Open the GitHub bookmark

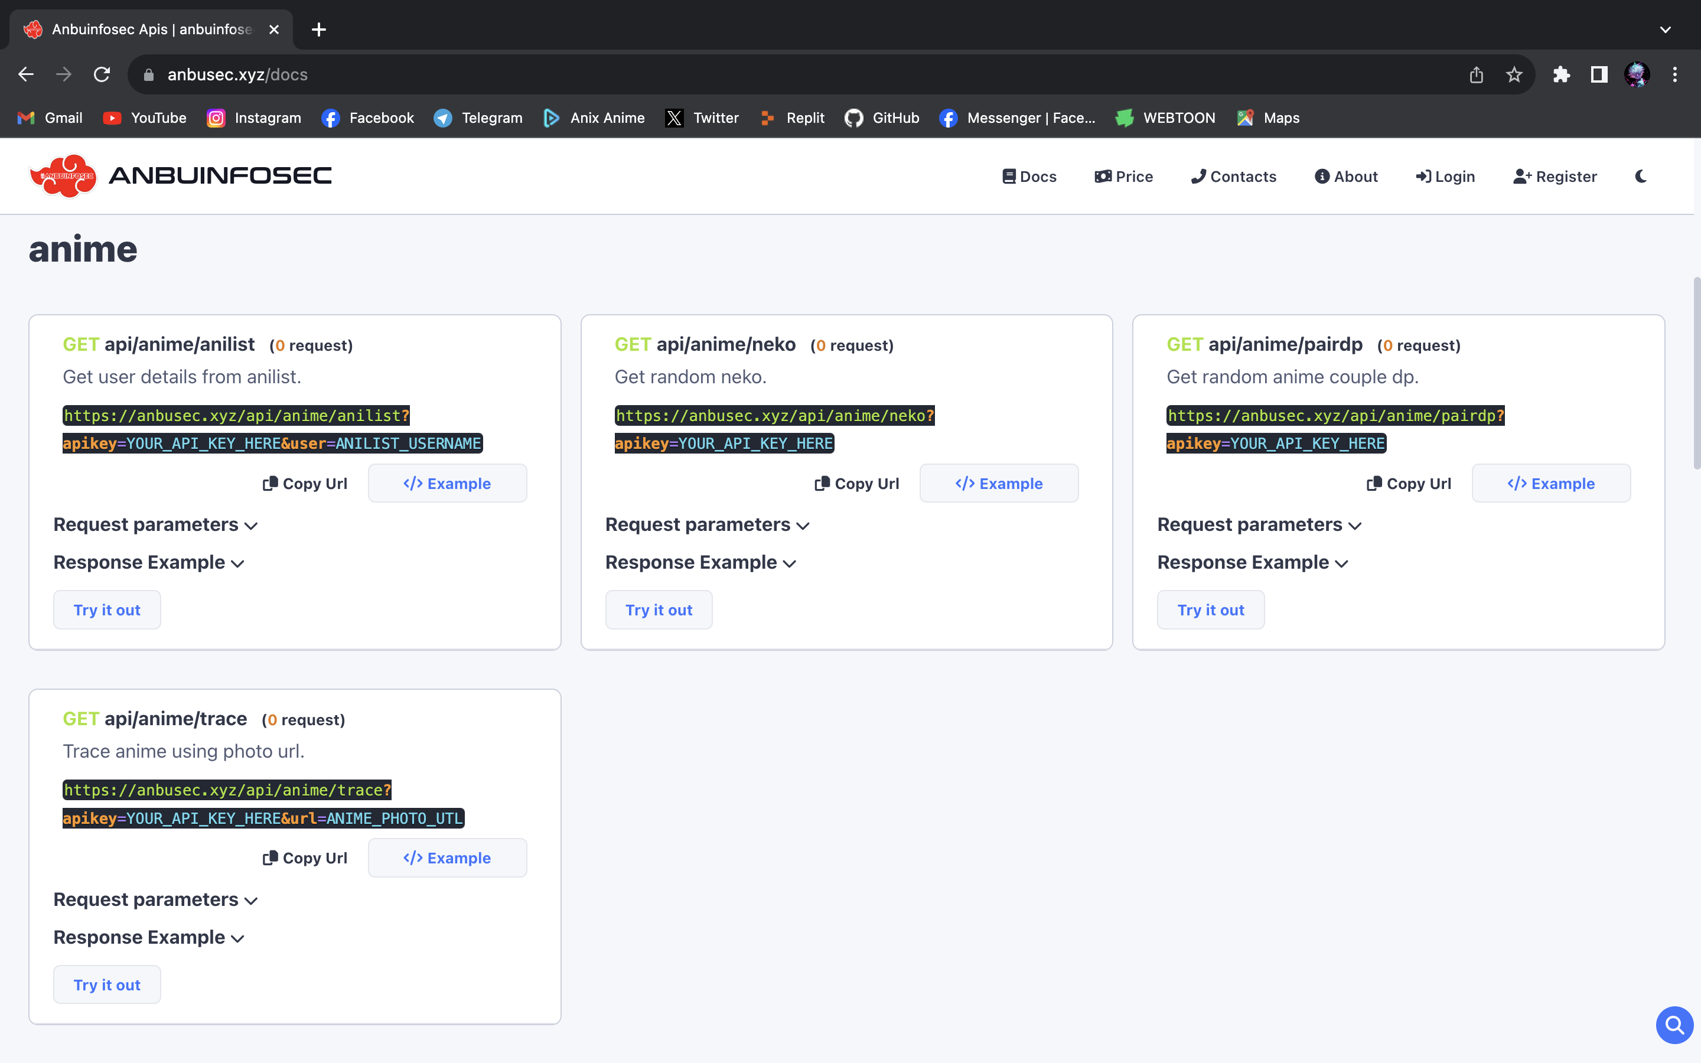tap(882, 118)
